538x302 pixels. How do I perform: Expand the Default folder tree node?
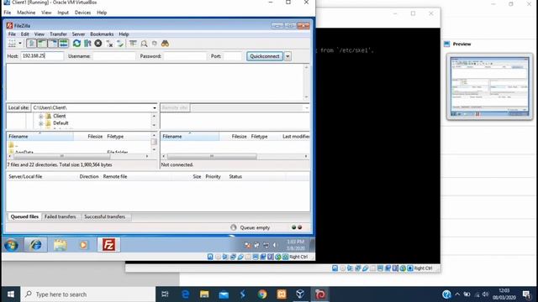coord(41,123)
